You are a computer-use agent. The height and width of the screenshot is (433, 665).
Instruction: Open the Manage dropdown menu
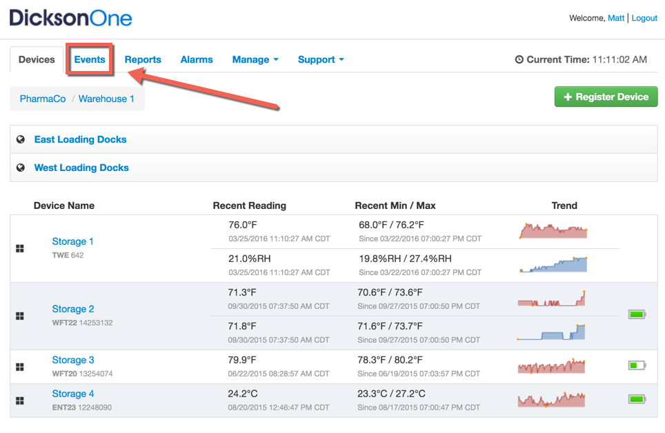coord(255,59)
